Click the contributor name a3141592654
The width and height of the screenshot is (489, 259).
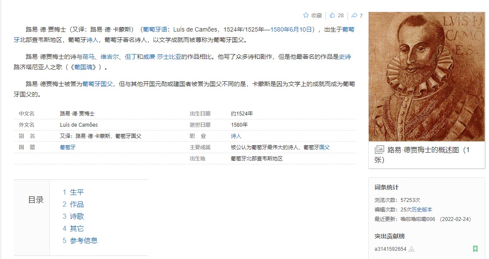point(390,249)
